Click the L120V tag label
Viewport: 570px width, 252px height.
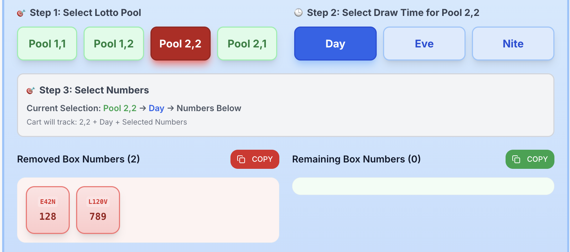point(98,202)
